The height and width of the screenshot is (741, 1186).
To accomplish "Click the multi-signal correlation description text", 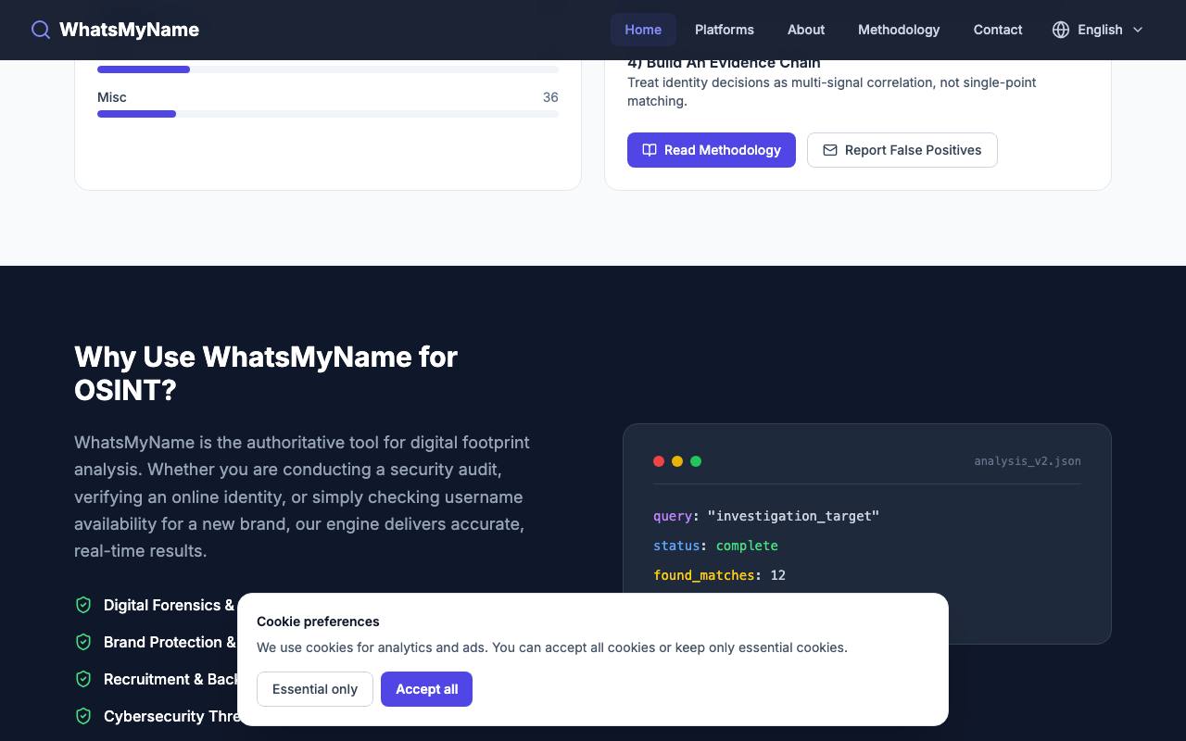I will click(832, 92).
